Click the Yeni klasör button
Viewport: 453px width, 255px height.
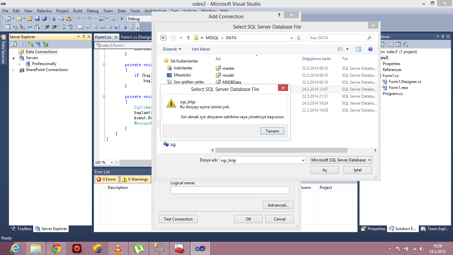click(201, 49)
